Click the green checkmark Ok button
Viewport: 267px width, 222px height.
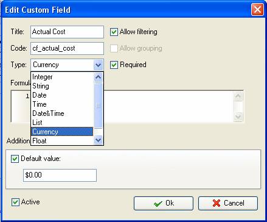point(164,203)
